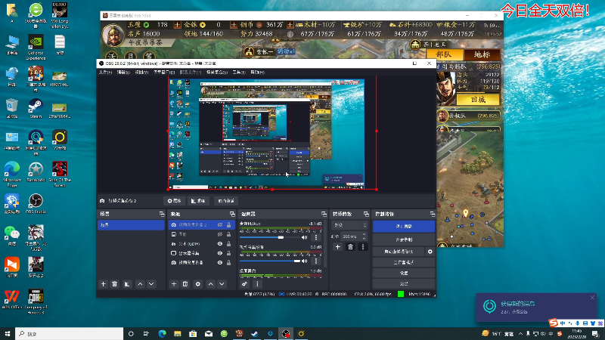Open the OBS Studio desktop shortcut
605x340 pixels.
pyautogui.click(x=36, y=203)
